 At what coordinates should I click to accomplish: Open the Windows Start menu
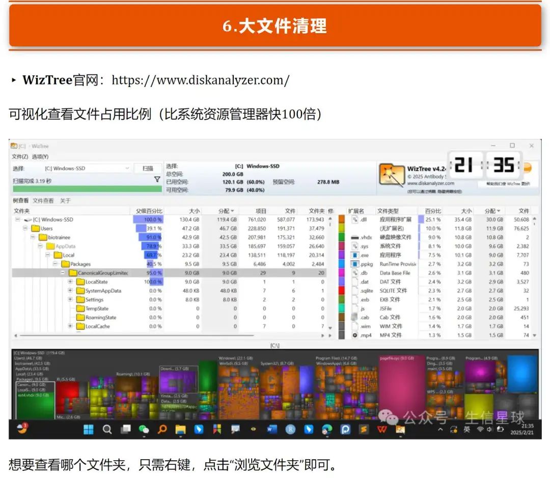coord(89,429)
